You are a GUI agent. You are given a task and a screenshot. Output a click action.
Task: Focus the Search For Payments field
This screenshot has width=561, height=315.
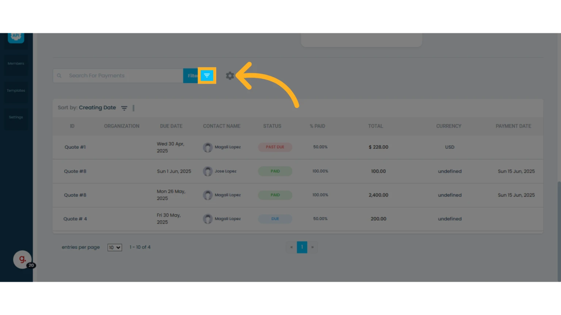click(118, 75)
